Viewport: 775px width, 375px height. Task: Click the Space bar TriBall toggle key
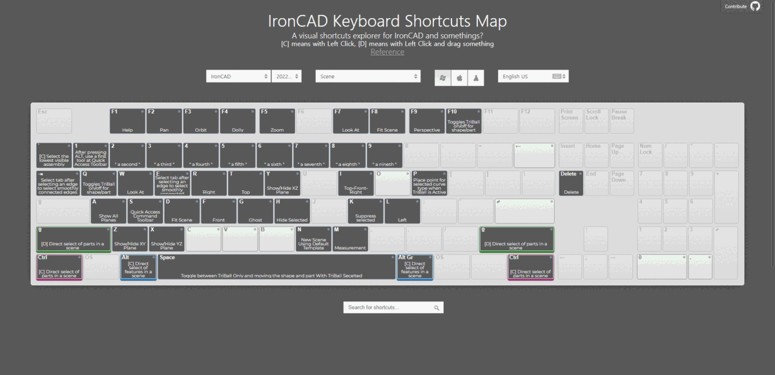click(276, 267)
